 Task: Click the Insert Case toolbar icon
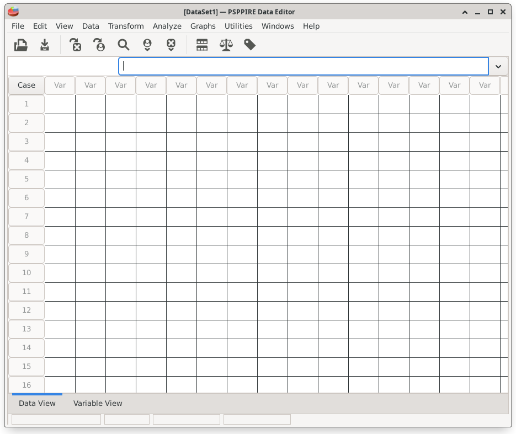tap(147, 45)
